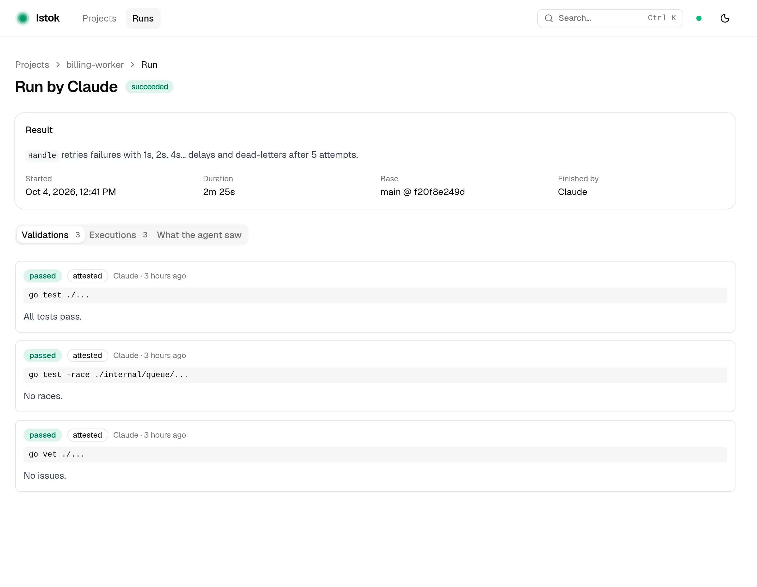This screenshot has width=757, height=587.
Task: Click the attested badge on go test -race card
Action: tap(87, 355)
